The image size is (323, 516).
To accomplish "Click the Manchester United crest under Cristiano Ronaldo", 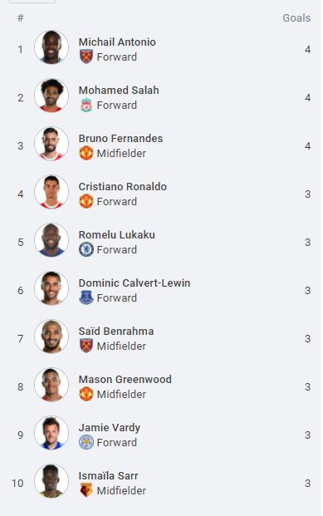I will pos(86,201).
